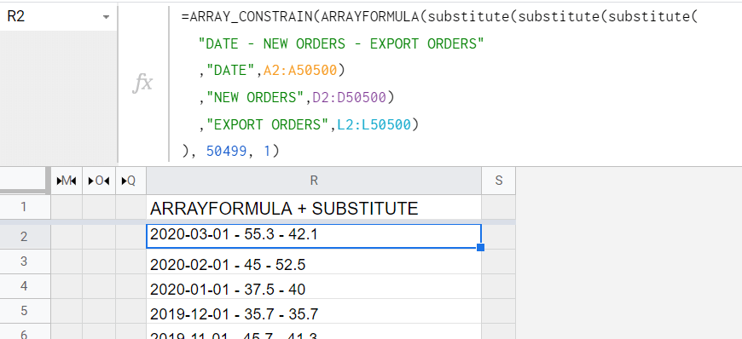Image resolution: width=742 pixels, height=339 pixels.
Task: Click cell 2019-12-01 - 35.7 - 35.7
Action: click(314, 311)
